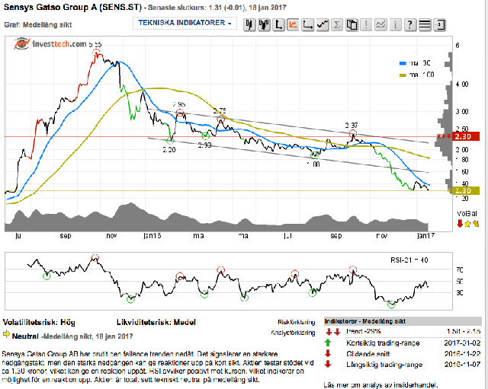This screenshot has width=488, height=389.
Task: Open the Riskförklaring link
Action: (x=297, y=322)
